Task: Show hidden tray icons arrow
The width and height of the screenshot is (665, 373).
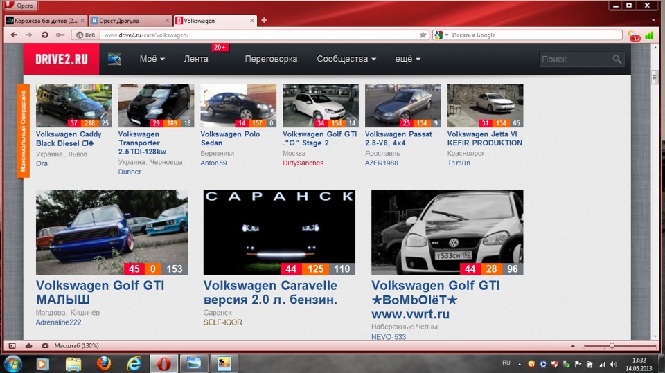Action: (520, 364)
